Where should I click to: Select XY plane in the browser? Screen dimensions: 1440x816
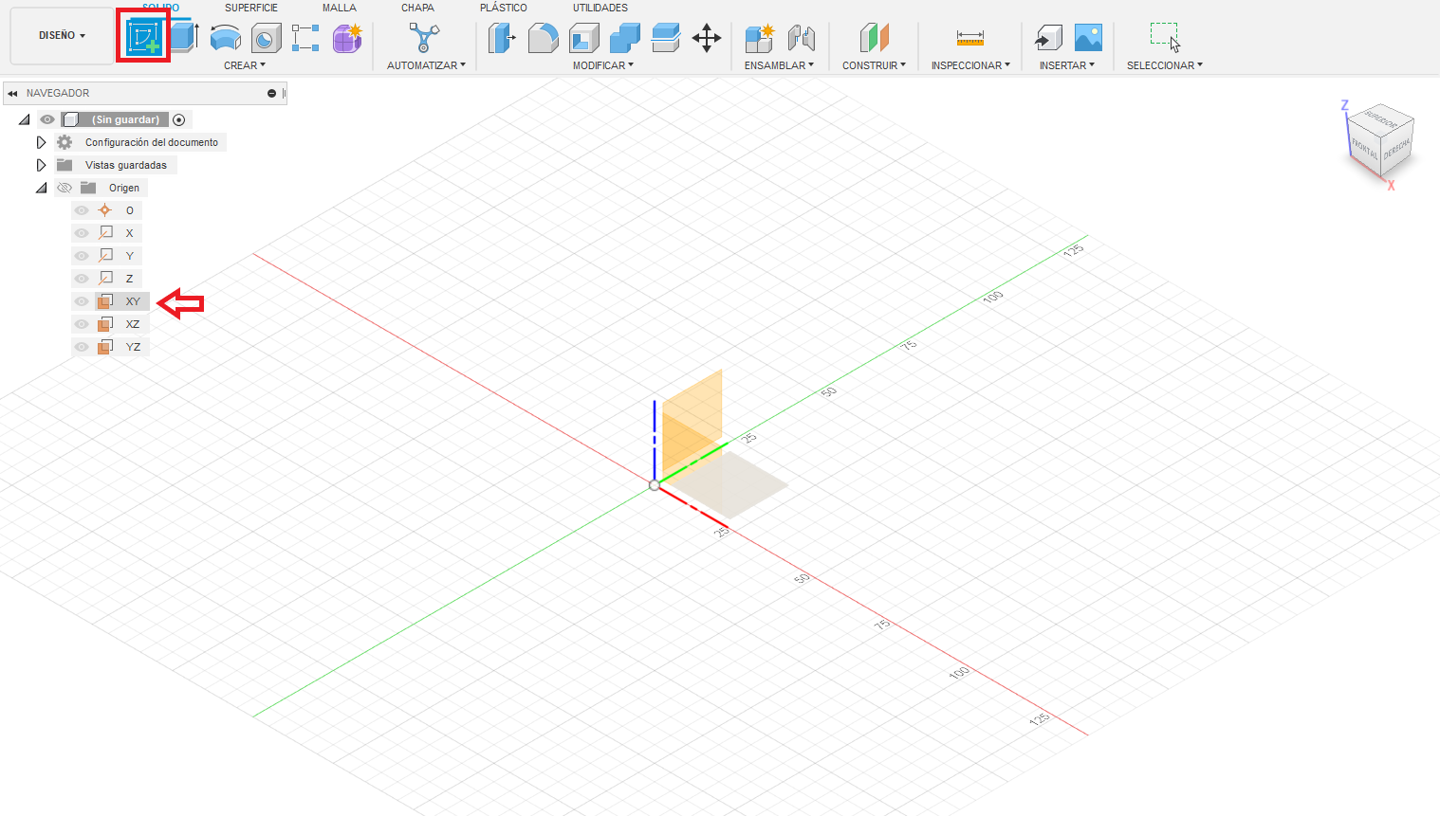click(133, 301)
